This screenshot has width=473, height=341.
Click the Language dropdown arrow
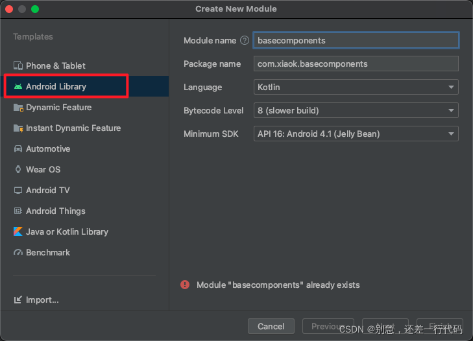pyautogui.click(x=451, y=87)
